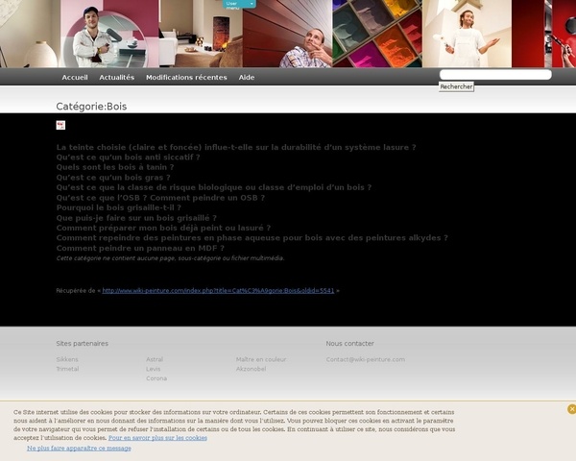Open Modifications récentes page

186,77
